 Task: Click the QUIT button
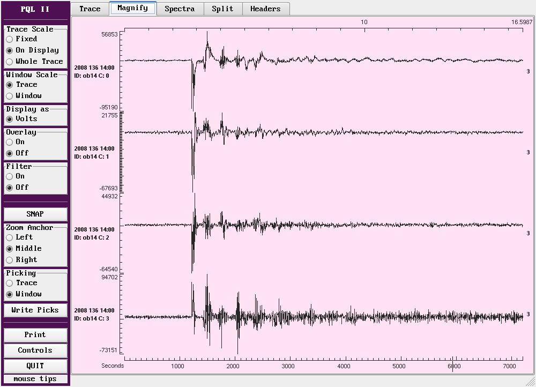[x=35, y=366]
